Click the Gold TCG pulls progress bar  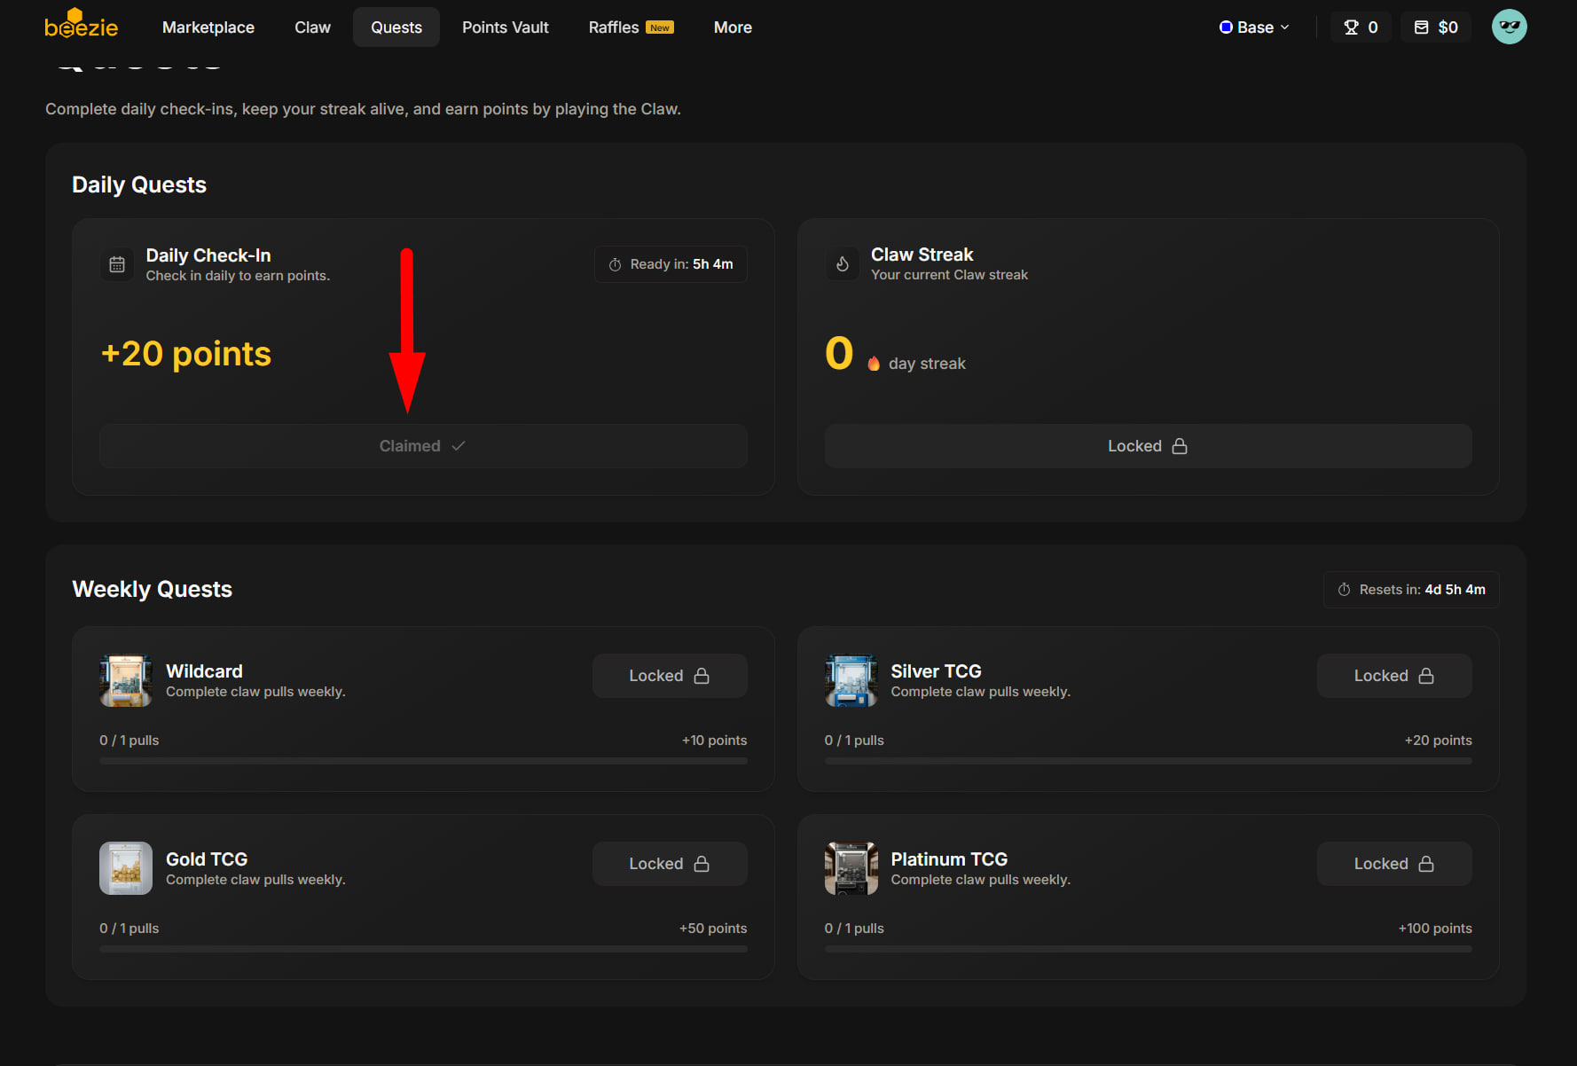pyautogui.click(x=423, y=949)
